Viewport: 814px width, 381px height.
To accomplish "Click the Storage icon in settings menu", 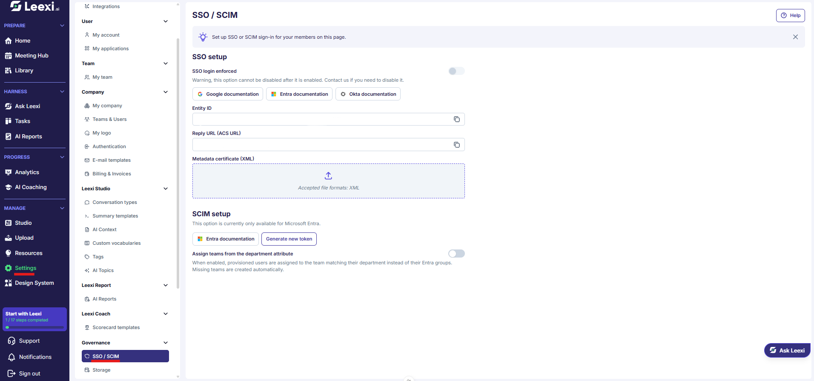I will pyautogui.click(x=87, y=370).
